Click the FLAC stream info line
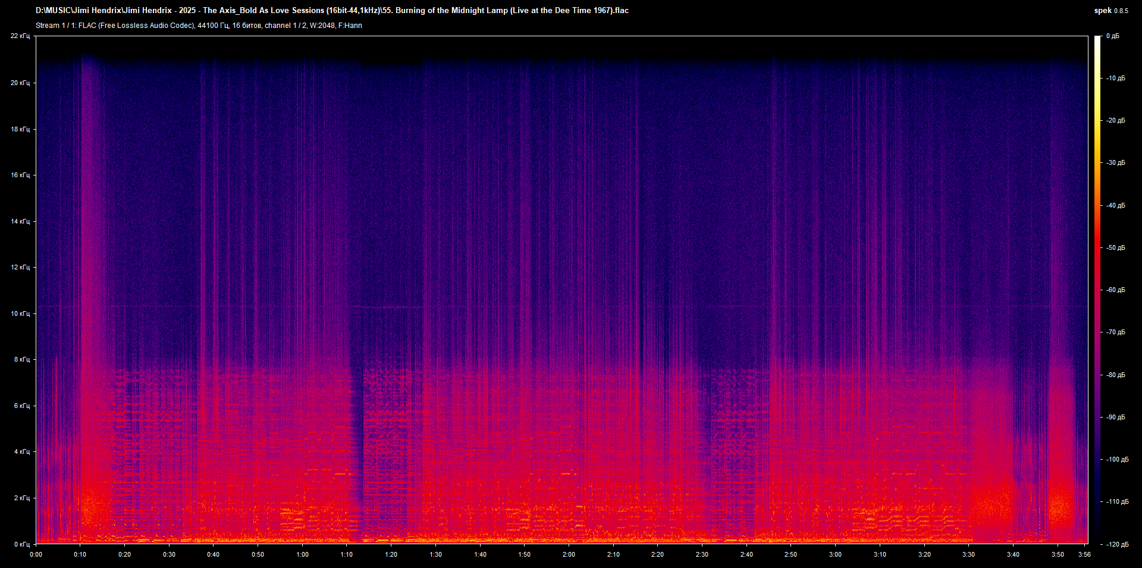Viewport: 1142px width, 568px height. [x=199, y=26]
